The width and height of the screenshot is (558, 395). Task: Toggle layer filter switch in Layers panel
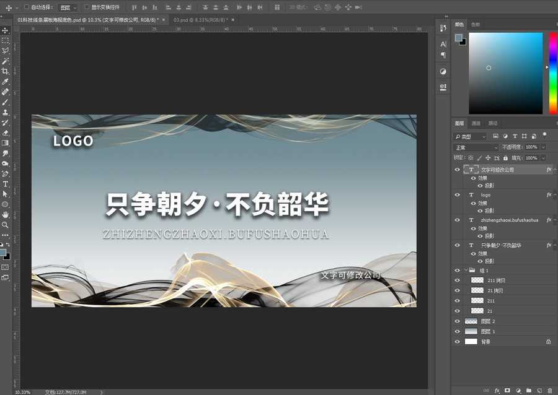(x=544, y=135)
